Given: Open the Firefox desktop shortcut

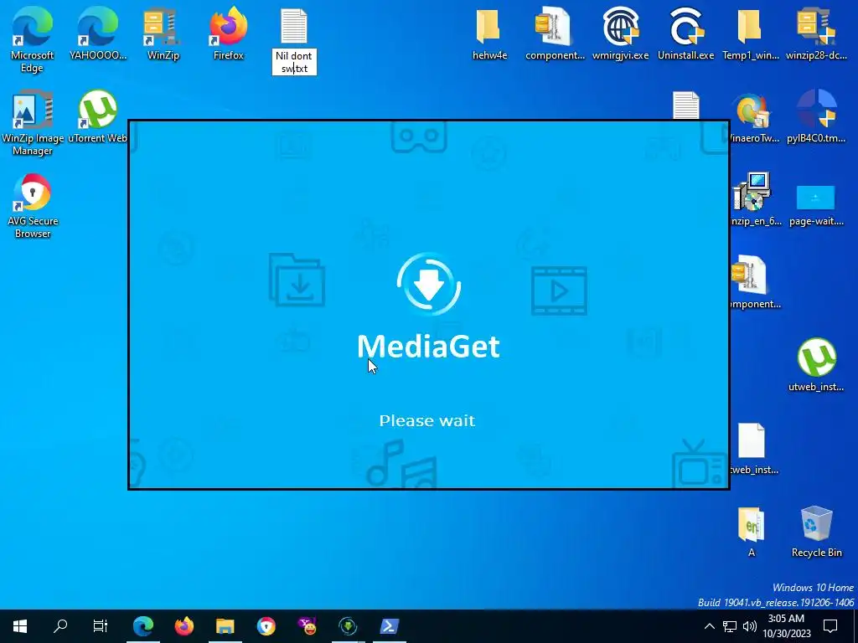Looking at the screenshot, I should click(x=229, y=33).
